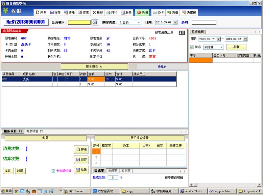This screenshot has width=263, height=195.
Task: Select the 提成率 tab
Action: click(99, 171)
